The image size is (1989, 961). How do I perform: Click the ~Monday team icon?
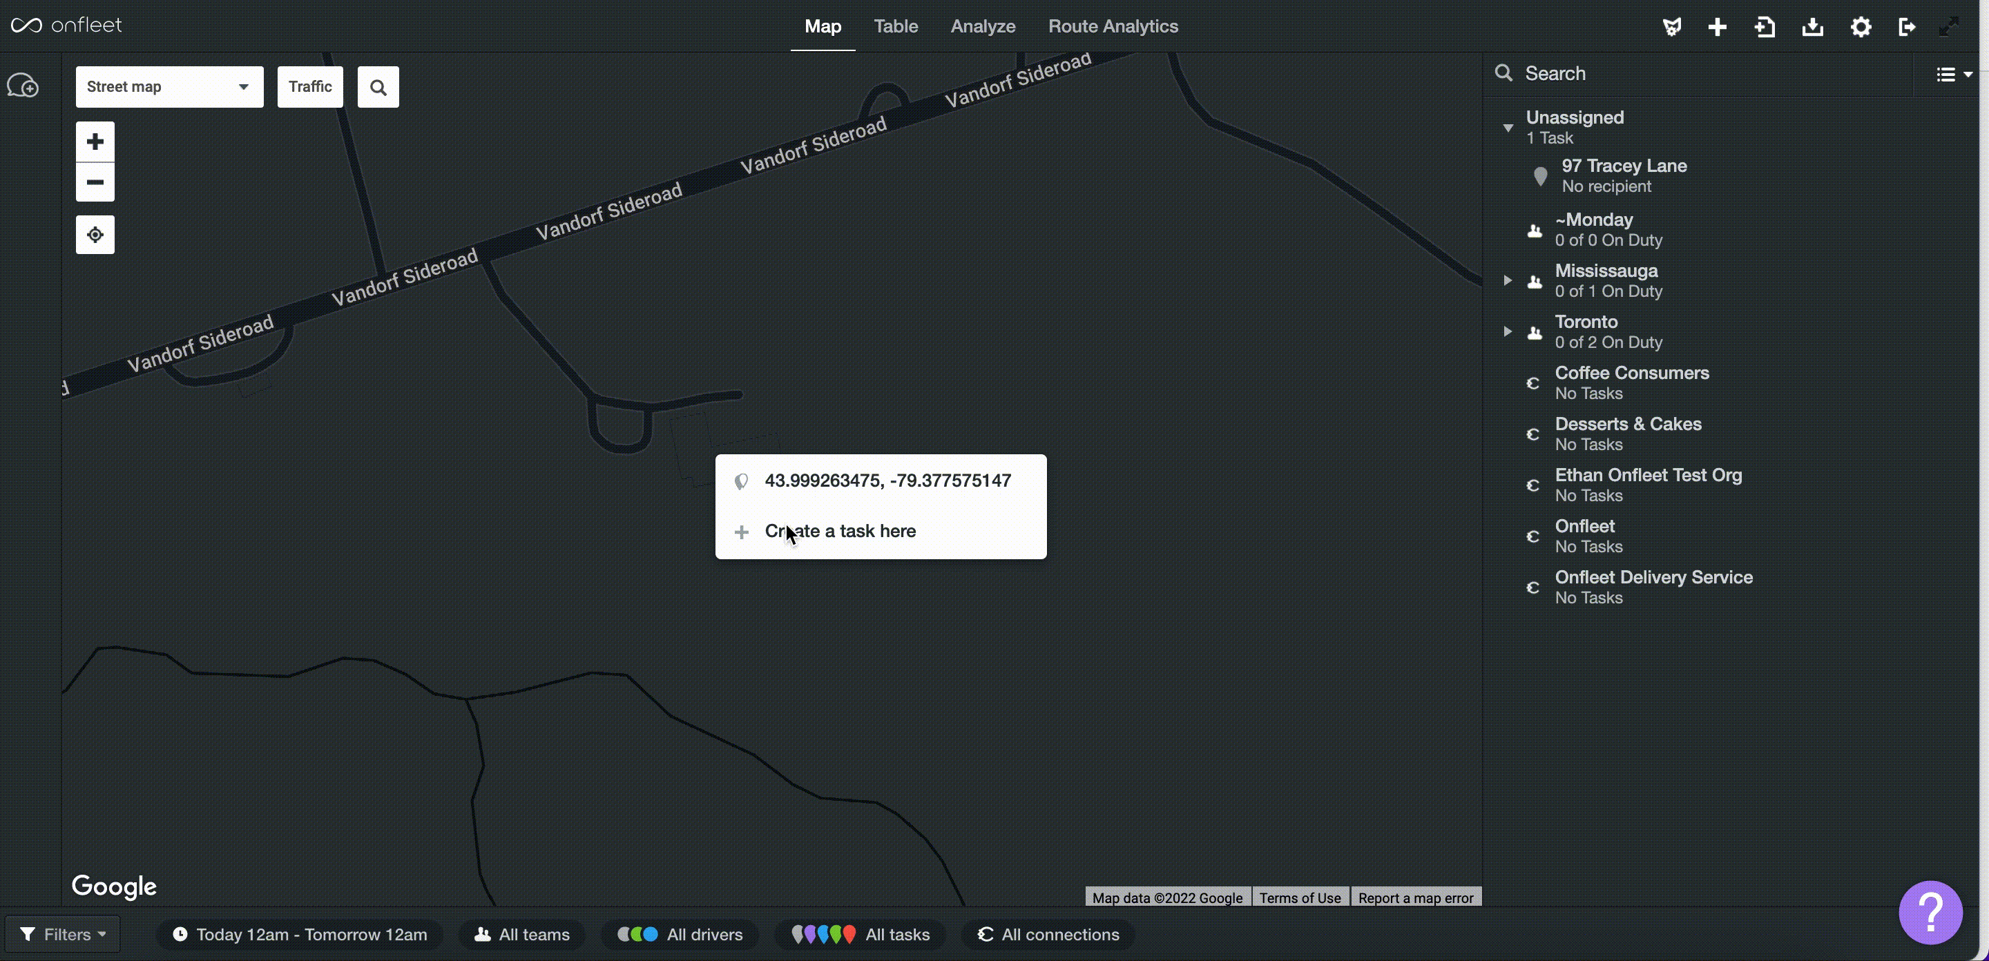tap(1535, 230)
